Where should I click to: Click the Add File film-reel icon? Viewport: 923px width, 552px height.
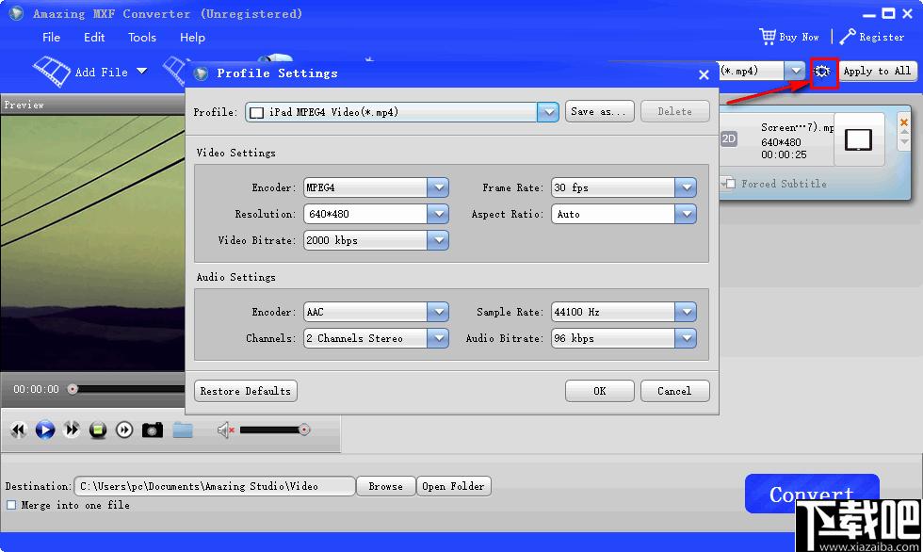pyautogui.click(x=51, y=72)
